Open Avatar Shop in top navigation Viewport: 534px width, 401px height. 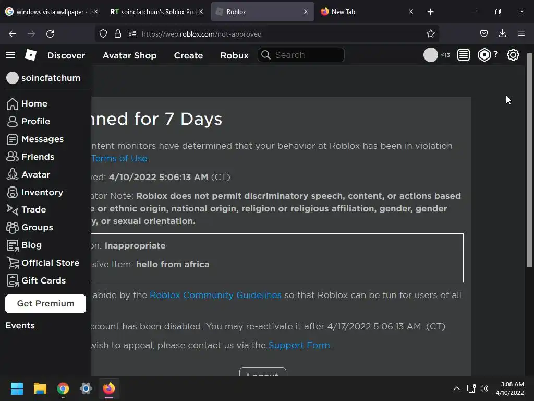click(x=129, y=55)
